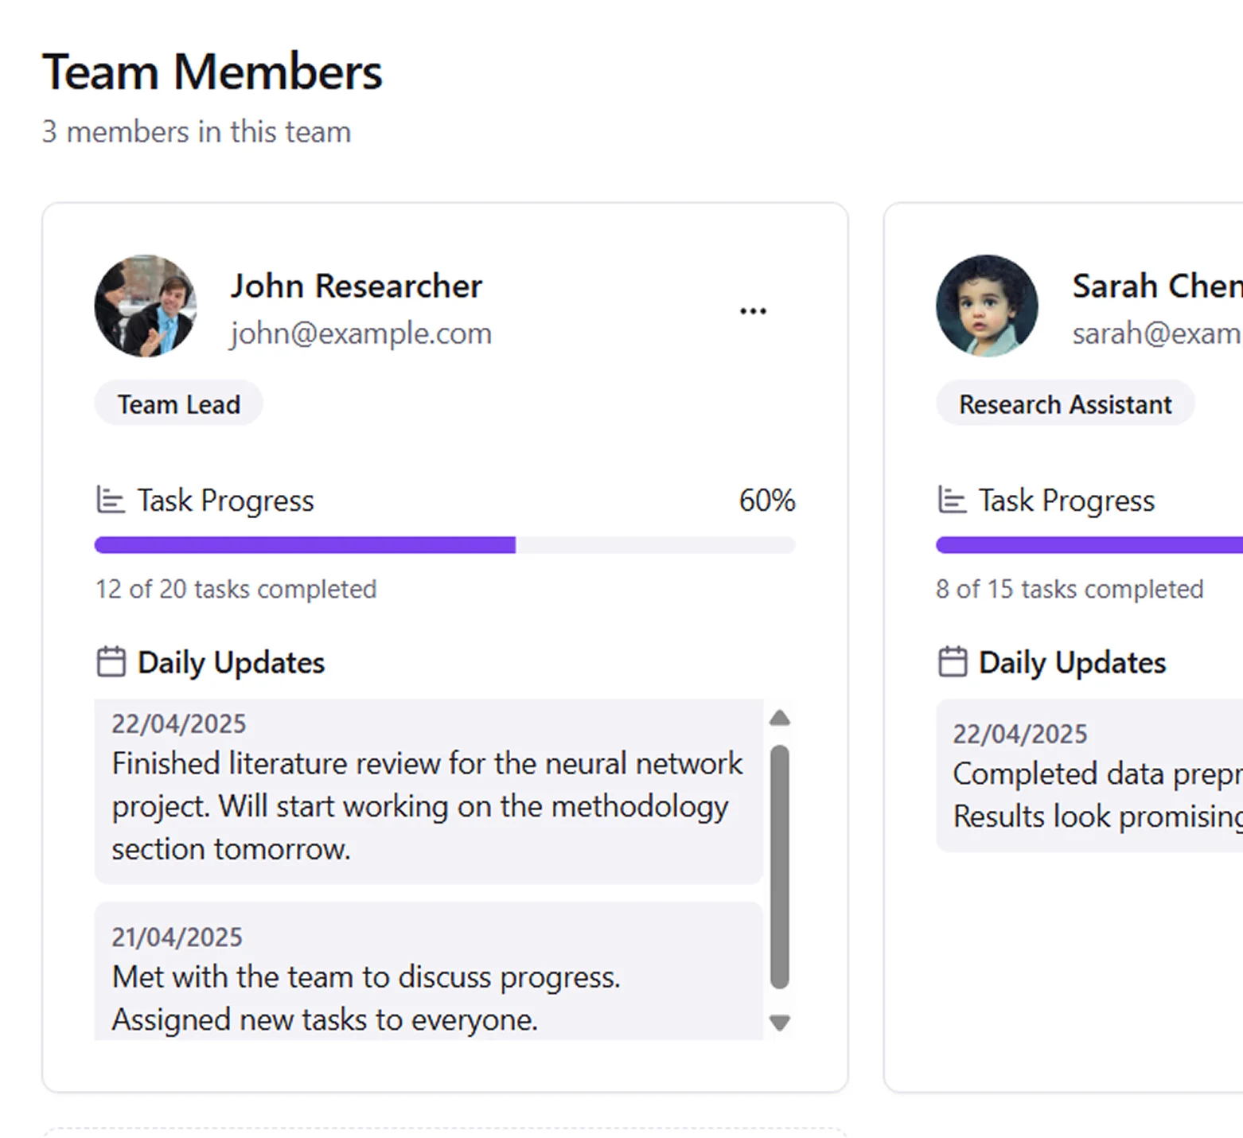This screenshot has width=1243, height=1138.
Task: Click Sarah Chen's purple task progress bar
Action: click(x=1089, y=545)
